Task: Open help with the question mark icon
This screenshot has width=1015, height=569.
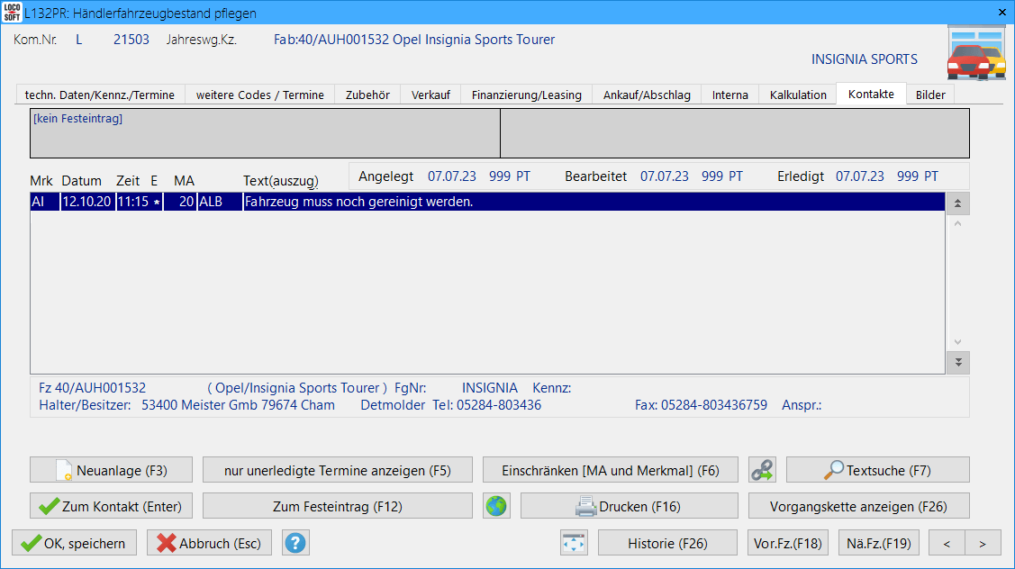Action: point(295,543)
